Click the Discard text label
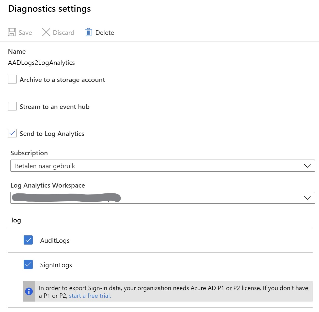This screenshot has height=312, width=319. pos(63,33)
